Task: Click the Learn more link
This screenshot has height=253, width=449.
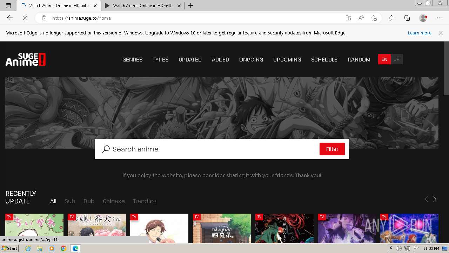Action: pos(420,33)
